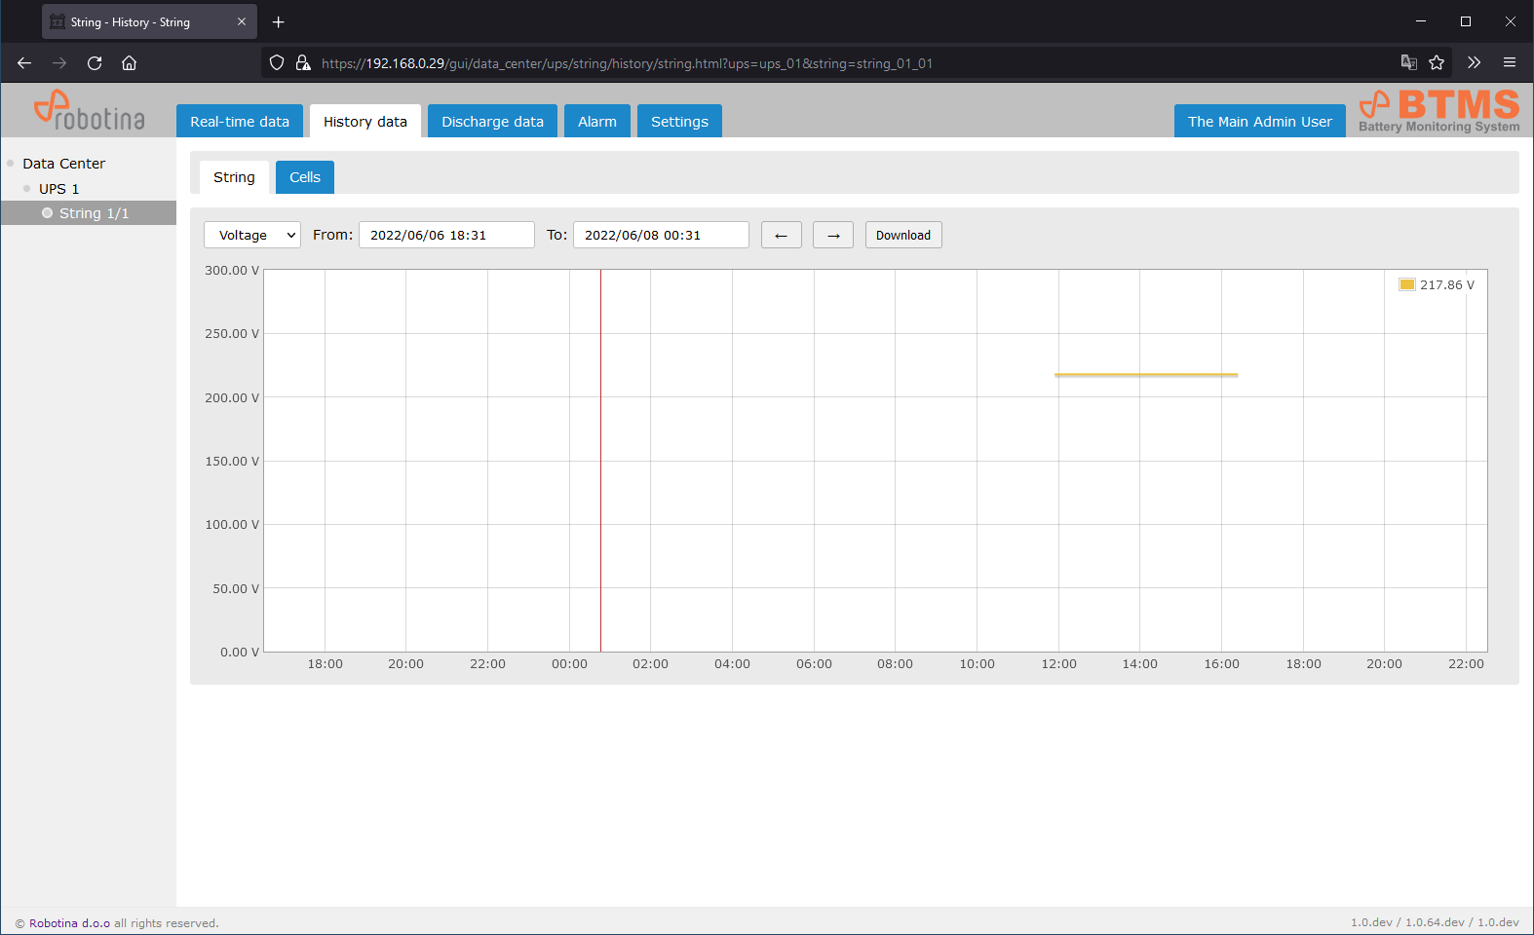Click the browser reload page icon
Screen dimensions: 1534x935
click(95, 63)
